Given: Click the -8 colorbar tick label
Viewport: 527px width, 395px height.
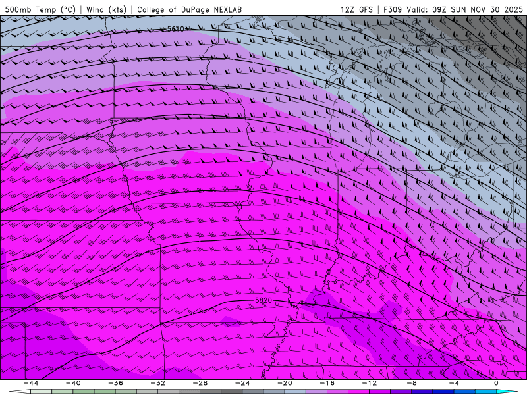Looking at the screenshot, I should coord(412,383).
